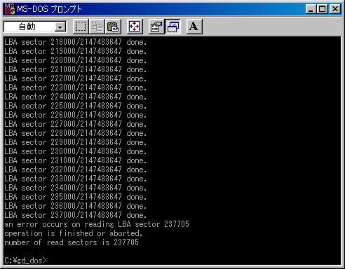Screen dimensions: 345x269
Task: Click the line 'LBA sector 236000/2147483647 done.'
Action: [75, 206]
